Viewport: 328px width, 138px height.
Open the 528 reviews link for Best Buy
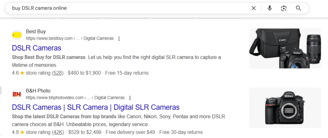[58, 73]
